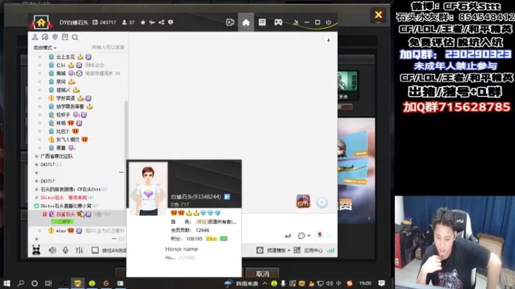The width and height of the screenshot is (515, 289).
Task: Click the power exit channel icon
Action: click(328, 22)
